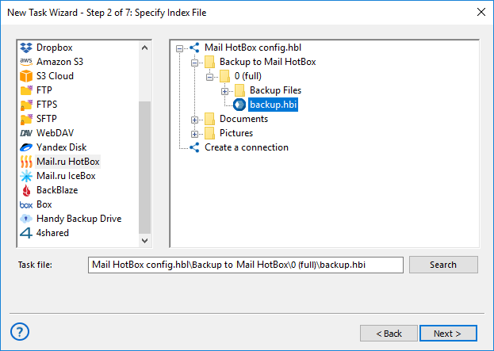Close the New Task Wizard window

(x=481, y=12)
